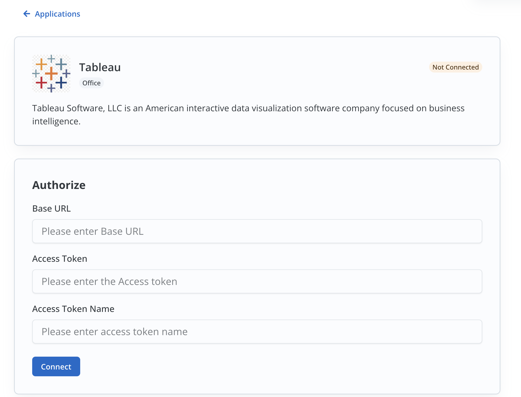Click the Authorize heading
Screen dimensions: 521x397
point(59,185)
